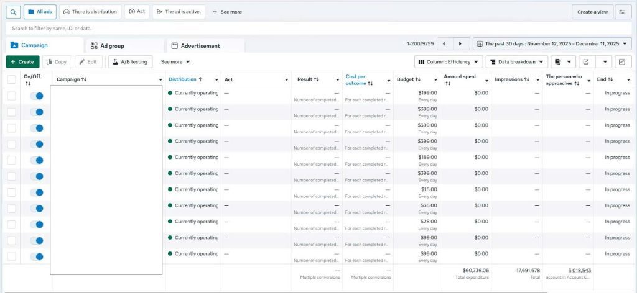Open the Budget column menu arrow

(435, 80)
